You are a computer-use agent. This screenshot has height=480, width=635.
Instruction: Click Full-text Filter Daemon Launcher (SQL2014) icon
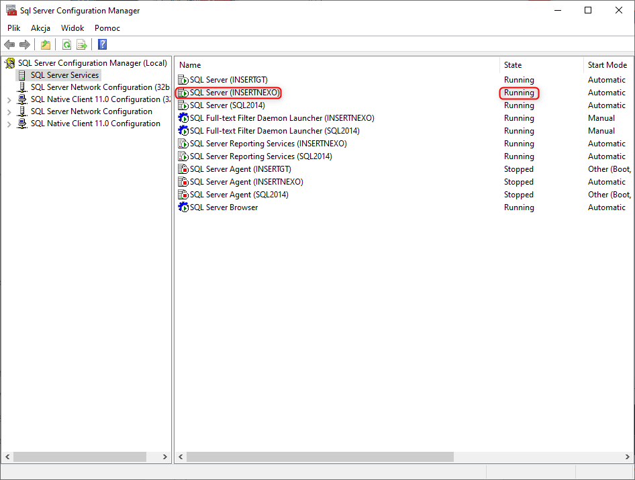(x=183, y=131)
